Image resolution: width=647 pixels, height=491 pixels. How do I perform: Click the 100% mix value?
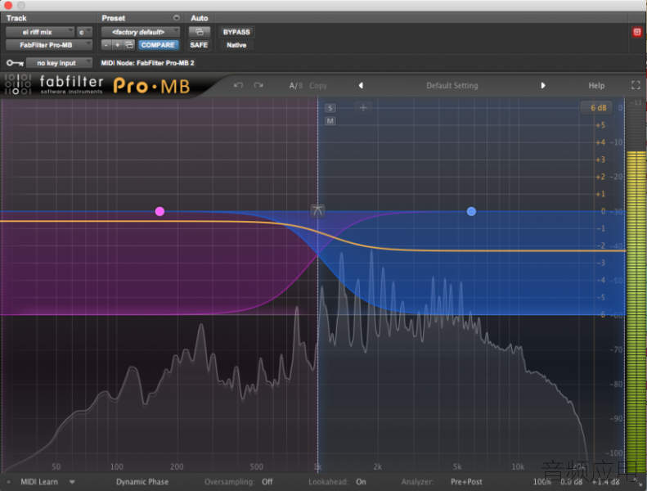coord(542,481)
